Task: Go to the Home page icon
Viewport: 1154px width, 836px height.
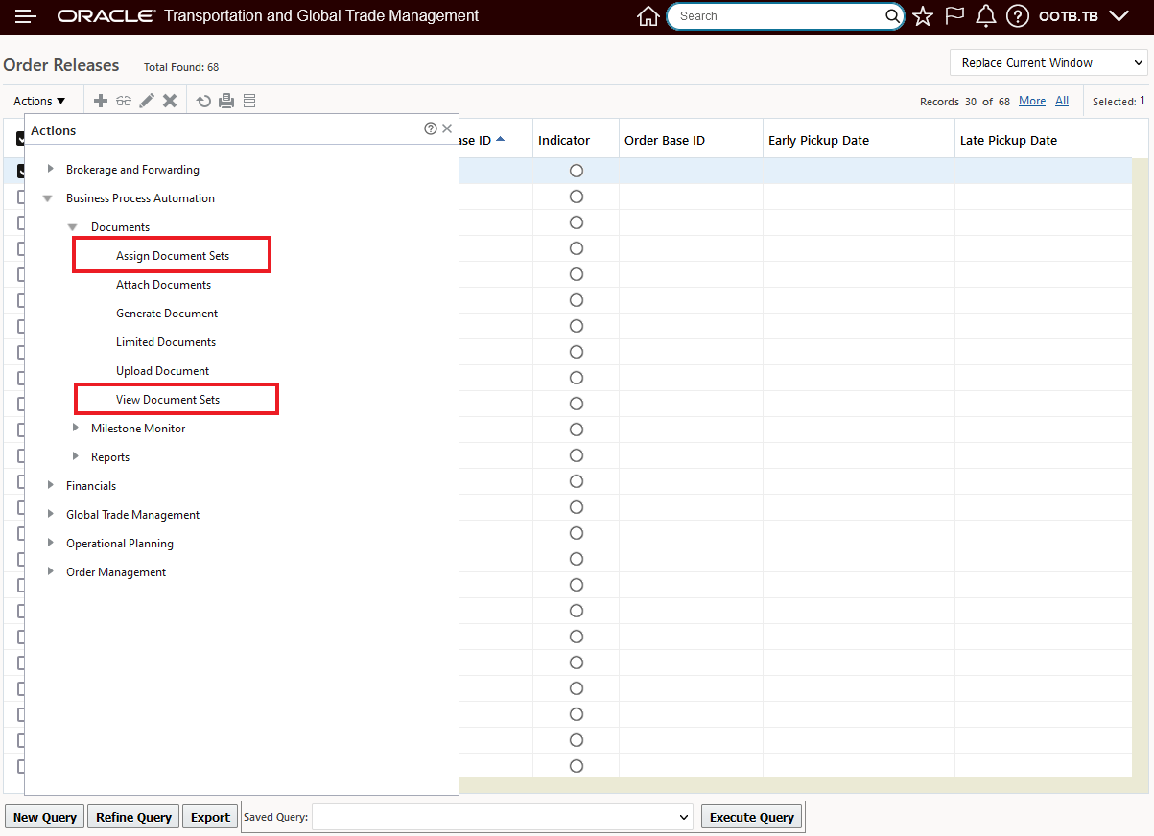Action: point(648,16)
